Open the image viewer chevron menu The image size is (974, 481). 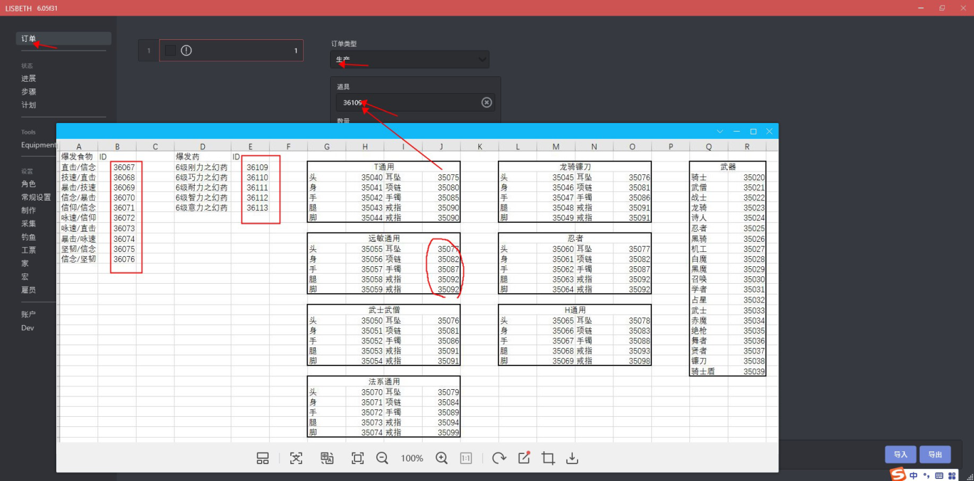click(720, 131)
